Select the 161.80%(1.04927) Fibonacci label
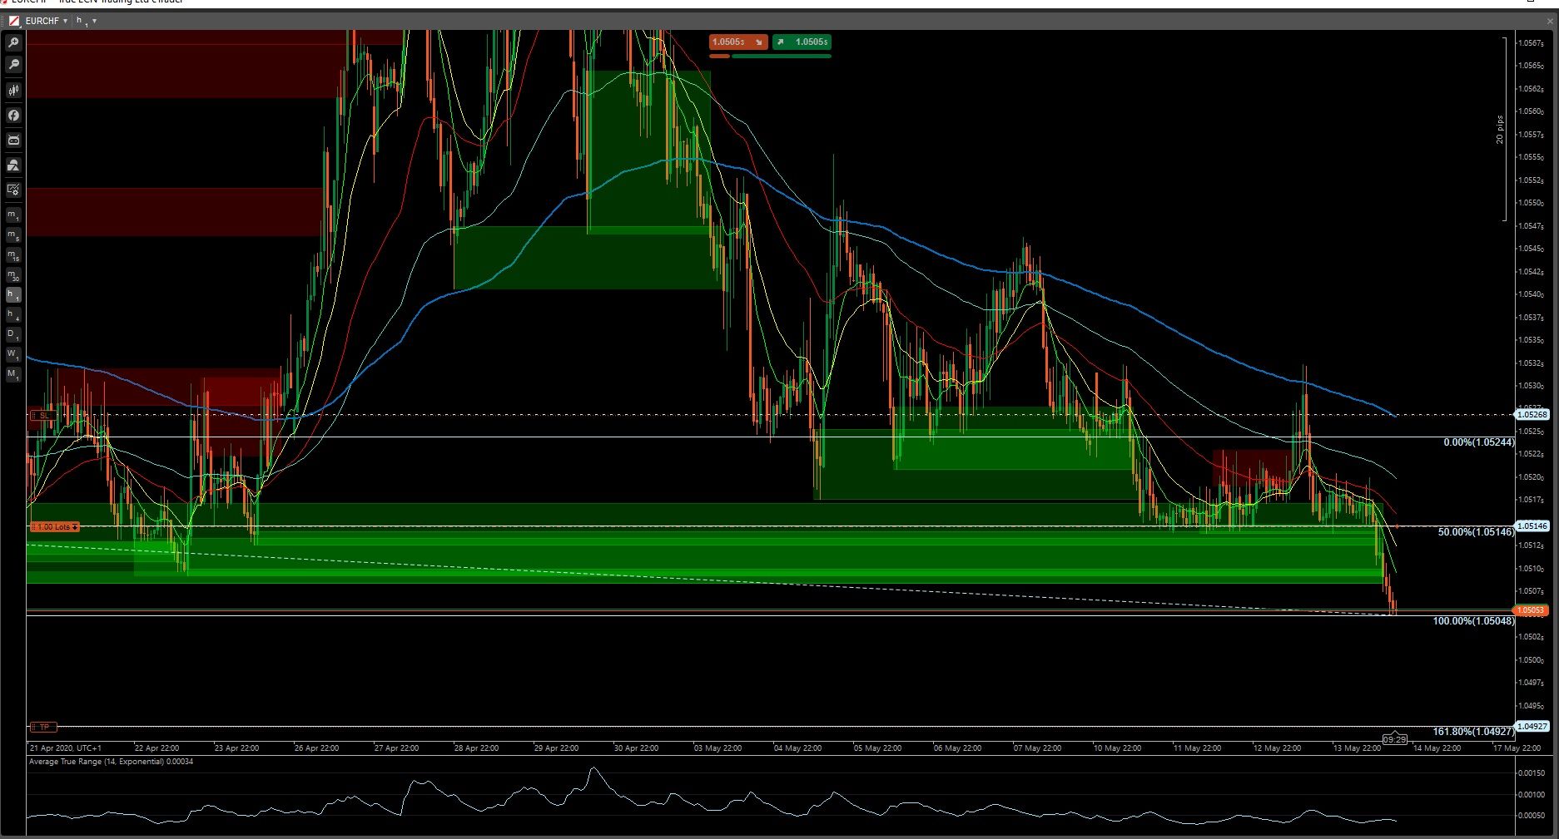Screen dimensions: 1559x839 click(x=1473, y=732)
